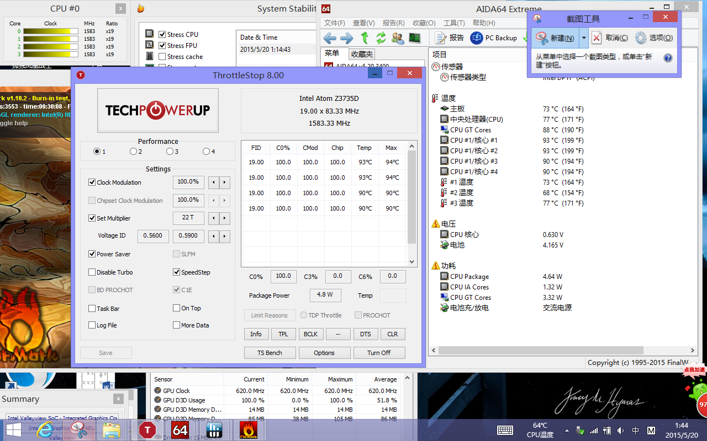Viewport: 707px width, 441px height.
Task: Open 查看(V) menu in AIDA64
Action: click(x=363, y=23)
